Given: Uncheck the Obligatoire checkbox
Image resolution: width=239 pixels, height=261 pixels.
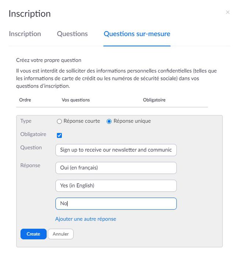Looking at the screenshot, I should pos(59,135).
